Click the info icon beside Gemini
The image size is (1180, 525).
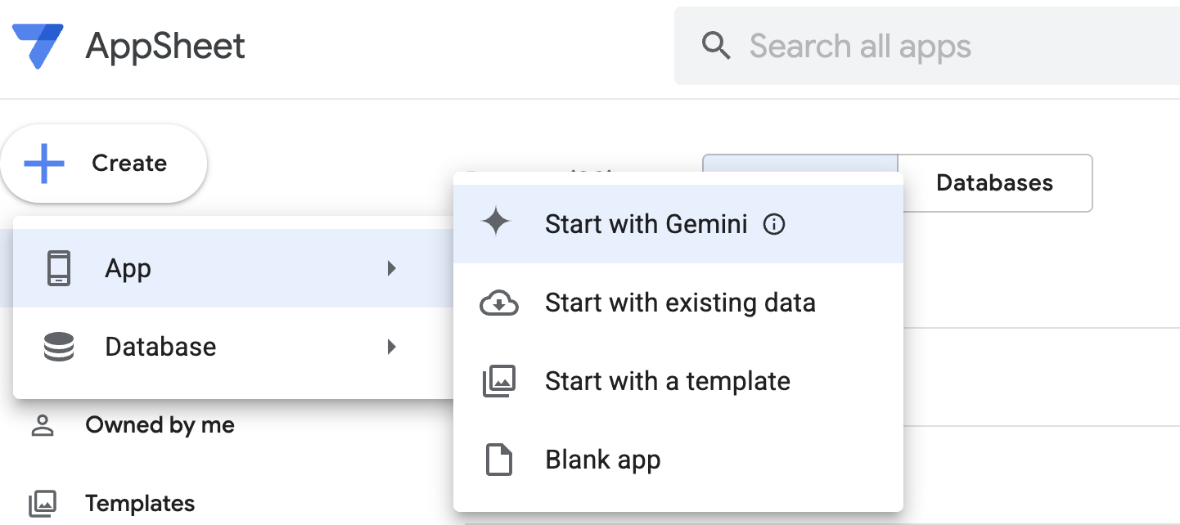click(773, 224)
